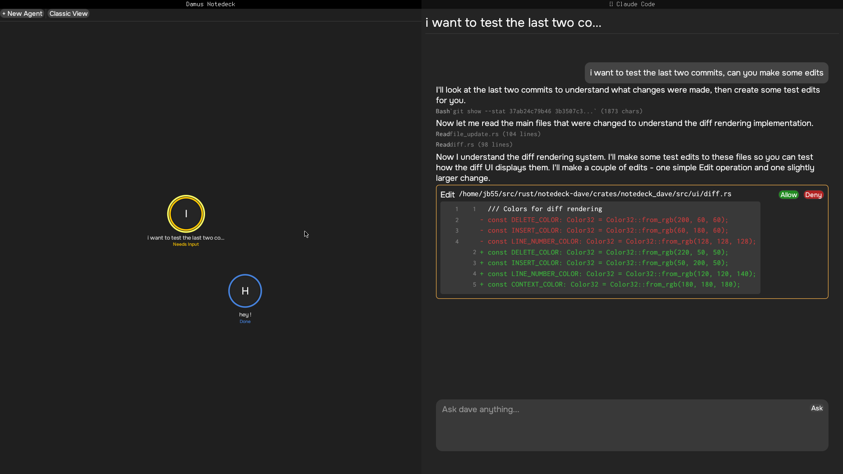Viewport: 843px width, 474px height.
Task: Click the conversation title heading
Action: tap(513, 23)
